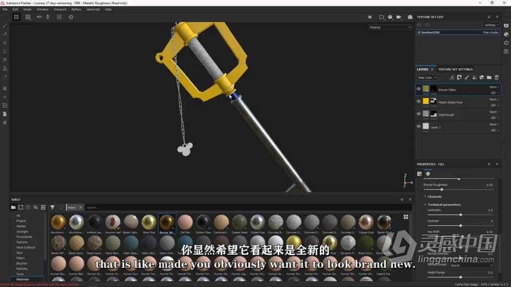Open the File menu
Viewport: 511px width, 287px height.
[5, 9]
